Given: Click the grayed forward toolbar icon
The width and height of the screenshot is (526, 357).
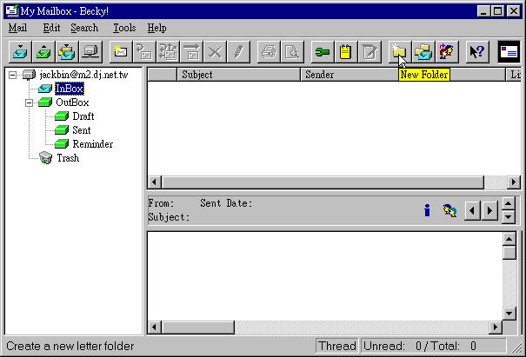Looking at the screenshot, I should click(x=191, y=52).
